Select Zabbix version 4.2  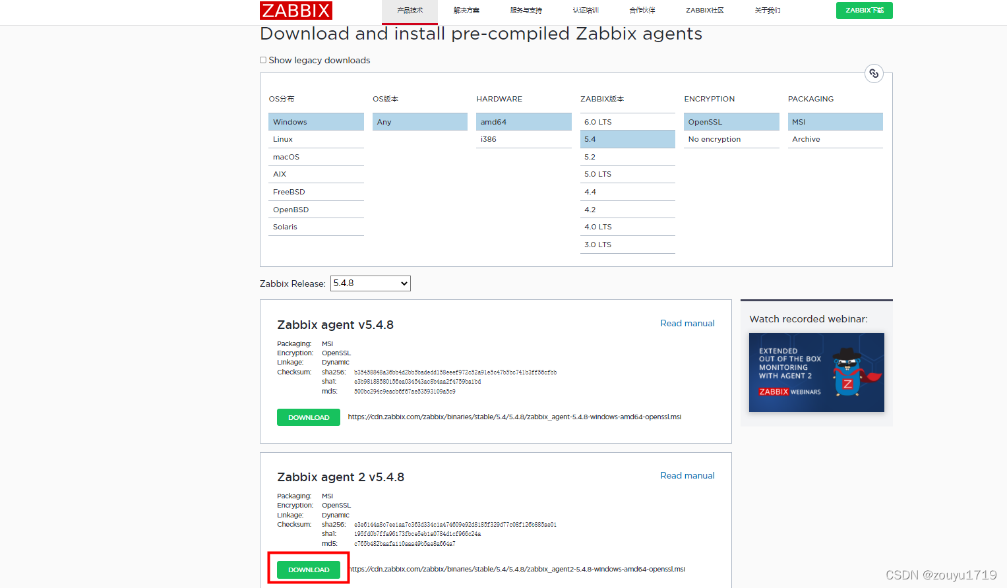click(x=628, y=210)
